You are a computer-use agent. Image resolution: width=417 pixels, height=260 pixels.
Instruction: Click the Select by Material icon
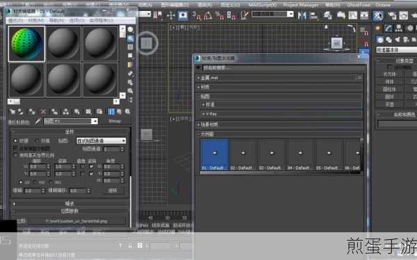click(131, 91)
